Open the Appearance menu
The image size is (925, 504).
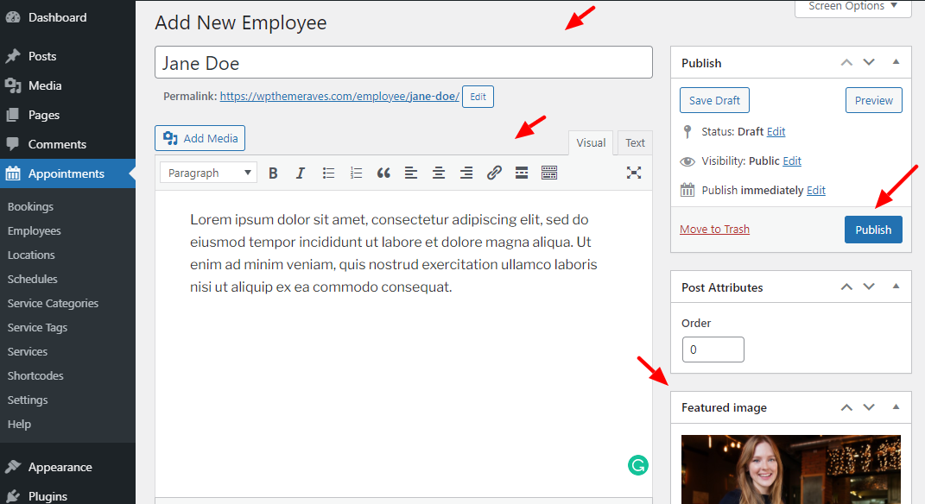[x=60, y=468]
